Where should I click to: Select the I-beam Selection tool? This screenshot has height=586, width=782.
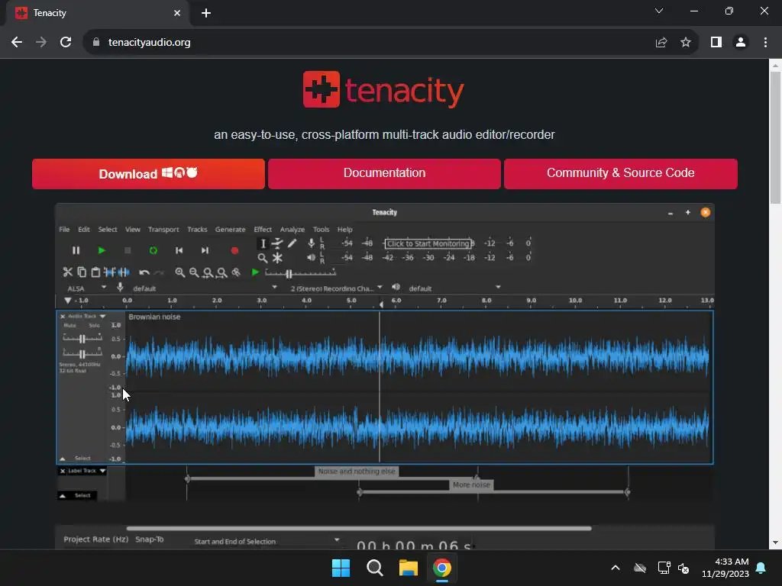pos(263,243)
